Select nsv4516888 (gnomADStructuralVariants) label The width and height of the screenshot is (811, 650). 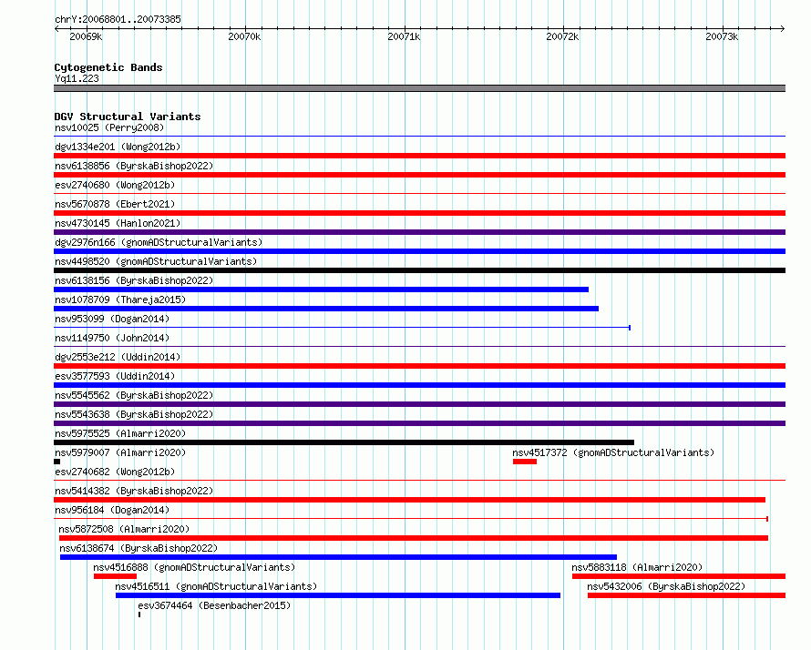[x=194, y=567]
